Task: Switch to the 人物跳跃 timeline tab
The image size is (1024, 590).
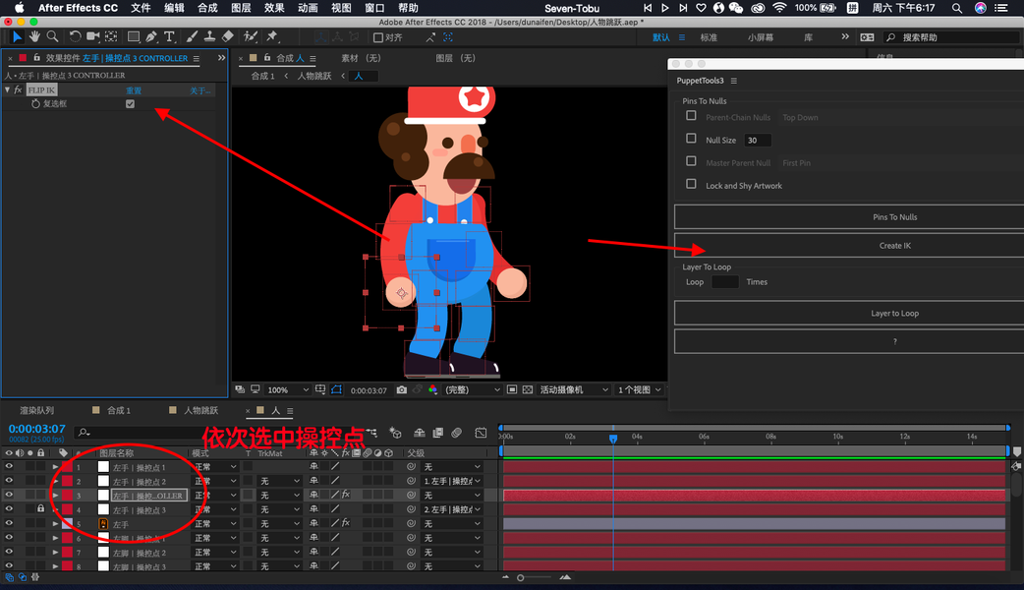Action: [200, 410]
